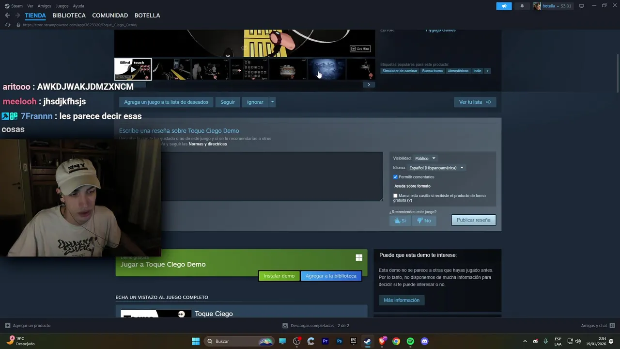Viewport: 620px width, 349px height.
Task: Open the botella account avatar
Action: (537, 6)
